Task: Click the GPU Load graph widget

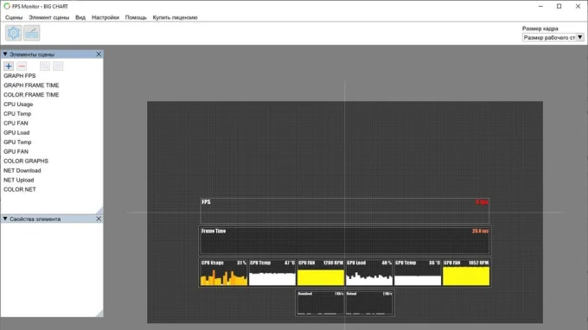Action: click(369, 273)
